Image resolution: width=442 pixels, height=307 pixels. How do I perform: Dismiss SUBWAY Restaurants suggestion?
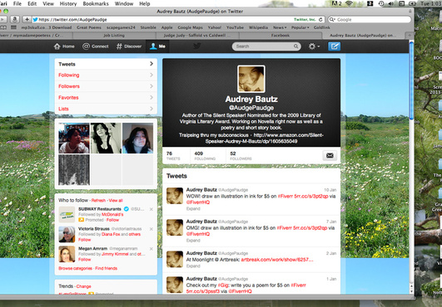[151, 209]
